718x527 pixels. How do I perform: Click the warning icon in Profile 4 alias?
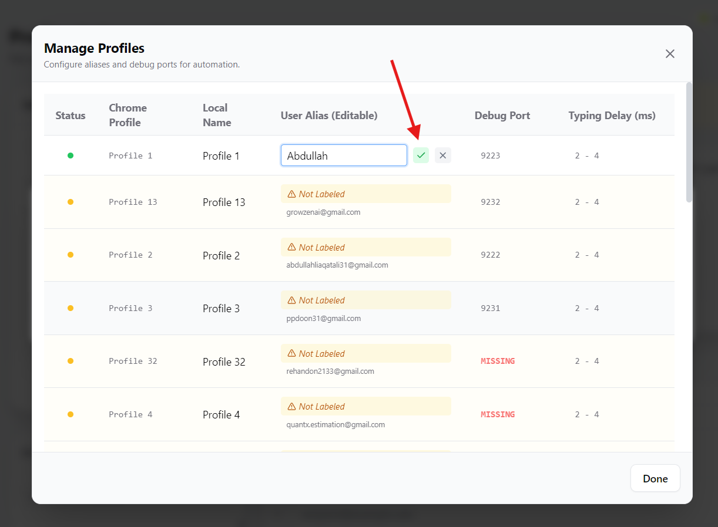[x=291, y=407]
